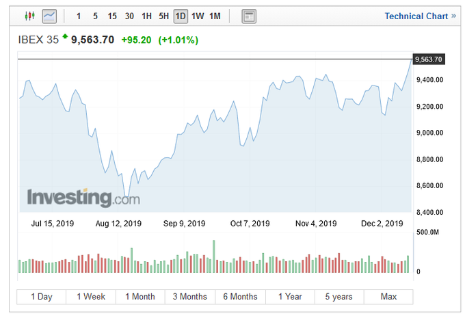Viewport: 465px width, 318px height.
Task: Click the 500.0M volume axis label
Action: point(427,232)
